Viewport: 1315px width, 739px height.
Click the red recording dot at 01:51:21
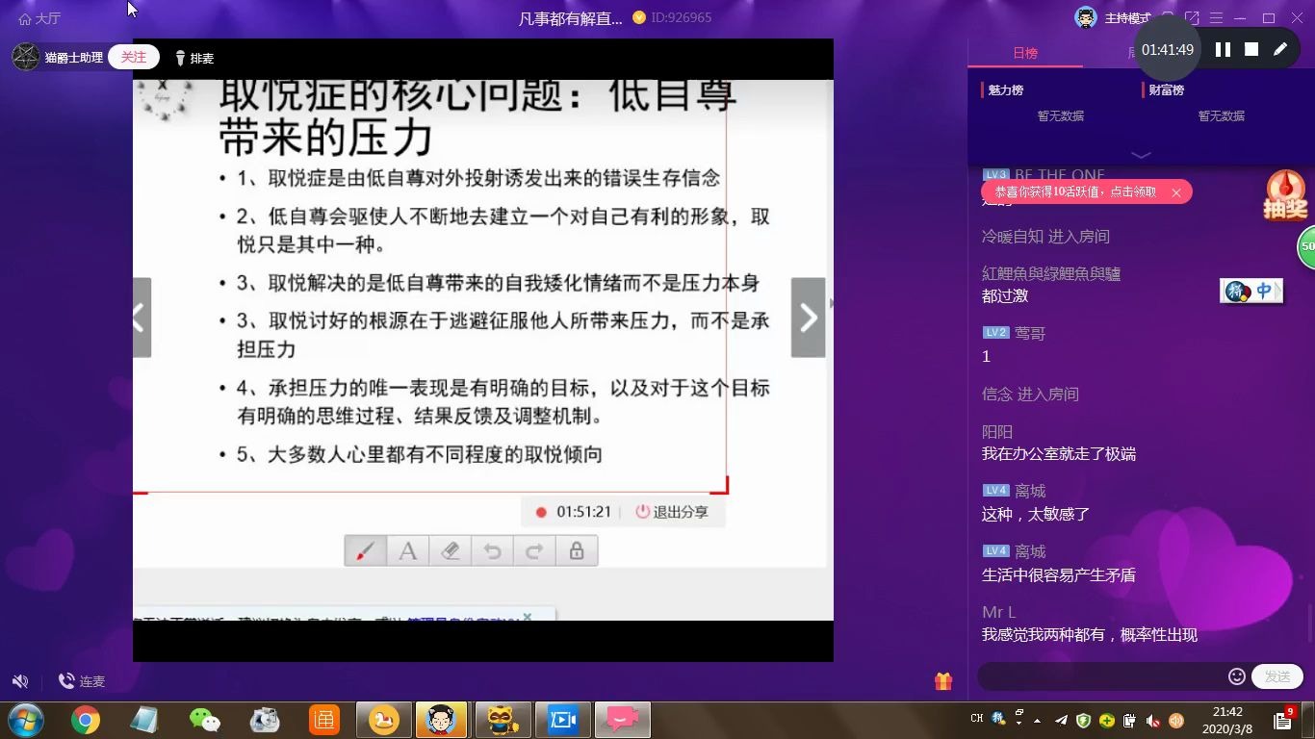pos(541,512)
